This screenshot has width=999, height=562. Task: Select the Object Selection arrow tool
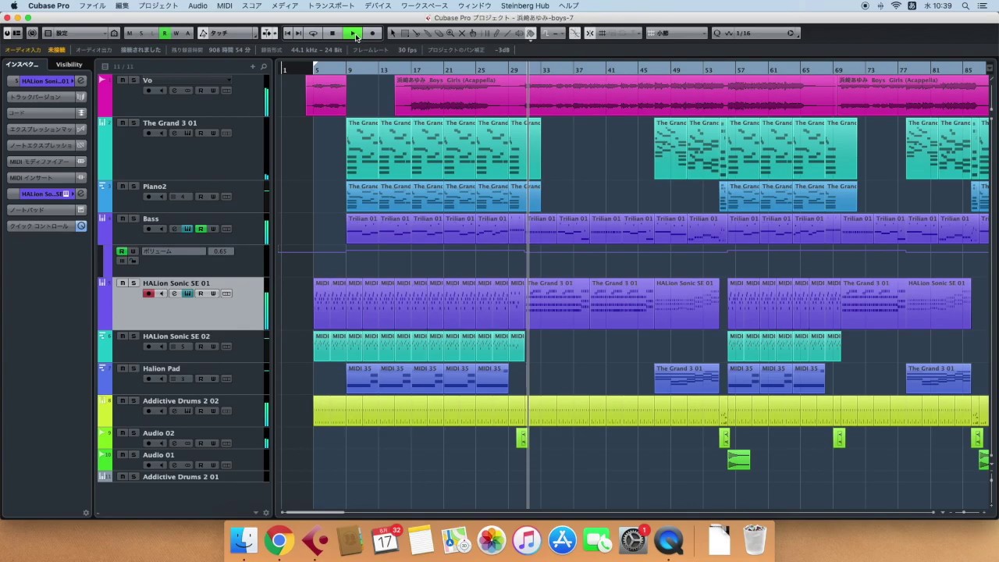(x=393, y=34)
